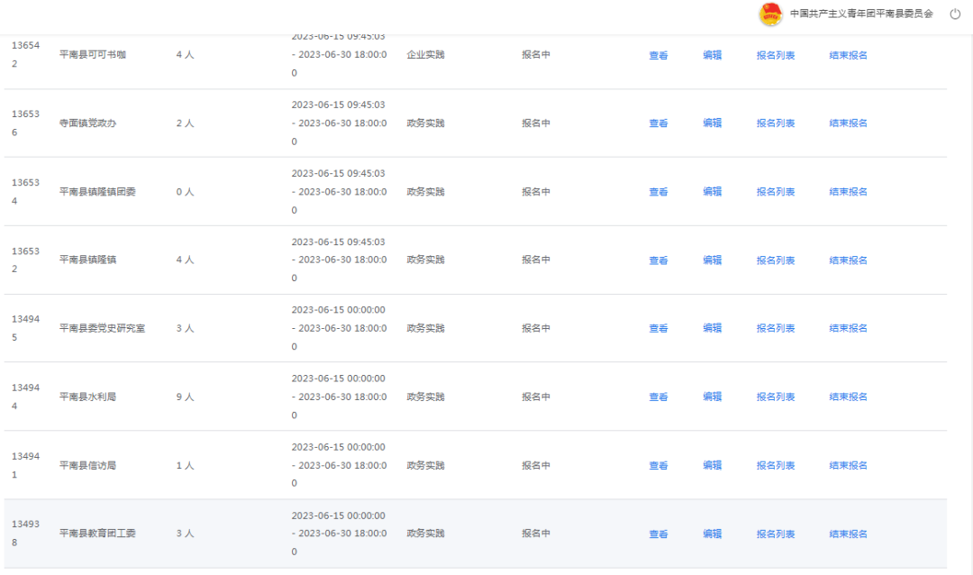The width and height of the screenshot is (973, 575).
Task: Open 报名列表 for 平南县镇隆镇团委
Action: [x=775, y=192]
